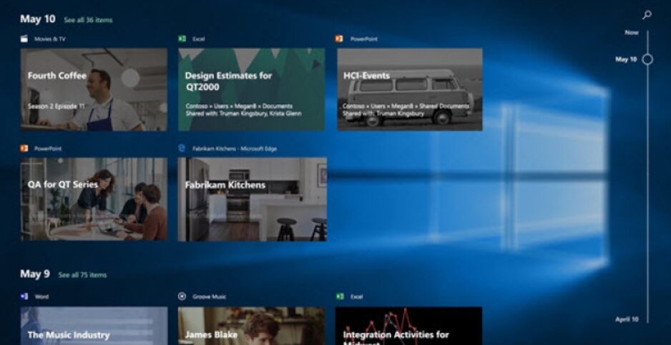Click the PowerPoint icon above HCI-Events
This screenshot has height=345, width=671.
pyautogui.click(x=339, y=39)
